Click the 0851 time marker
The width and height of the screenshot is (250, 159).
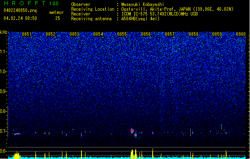pos(27,34)
